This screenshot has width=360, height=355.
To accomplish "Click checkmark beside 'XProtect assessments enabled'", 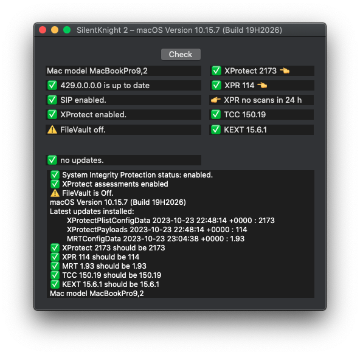I will (x=55, y=184).
